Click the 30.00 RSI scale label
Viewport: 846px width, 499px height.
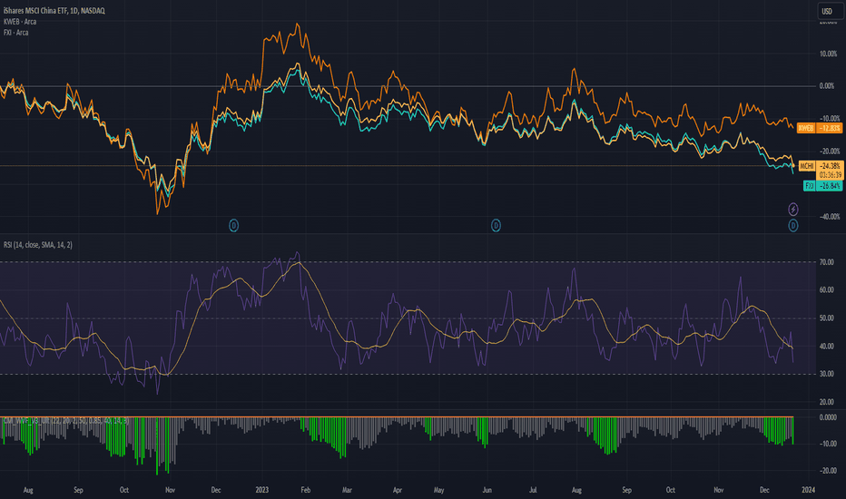coord(827,374)
